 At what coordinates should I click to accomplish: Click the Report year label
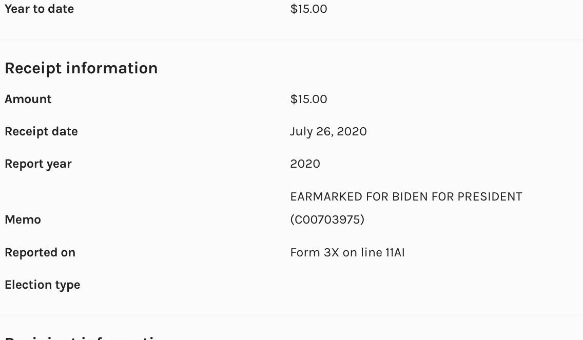click(x=38, y=164)
